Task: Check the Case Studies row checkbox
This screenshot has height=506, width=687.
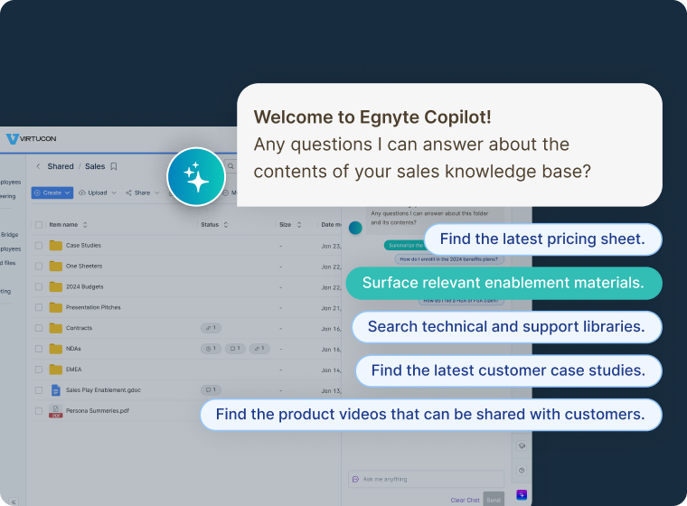Action: point(39,246)
